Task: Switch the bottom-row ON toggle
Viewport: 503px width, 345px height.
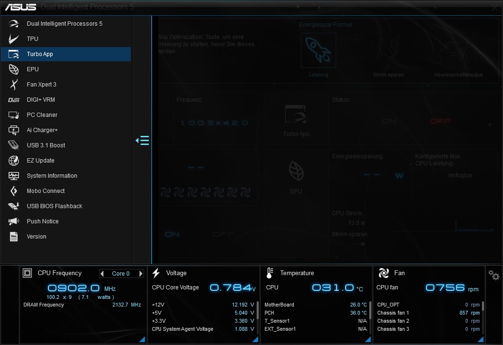Action: (172, 234)
